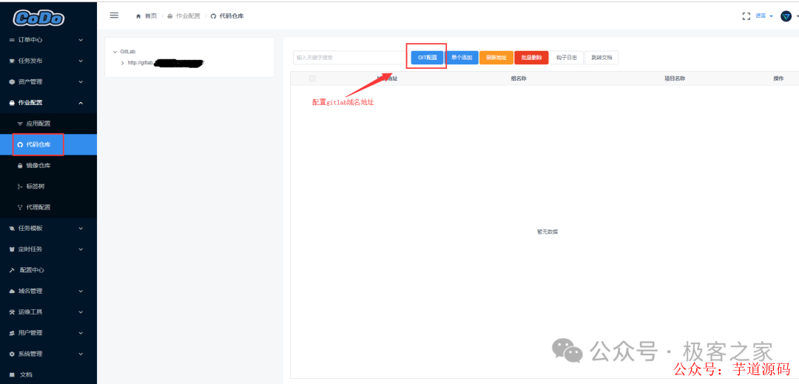The height and width of the screenshot is (384, 799).
Task: Click the 操作 column header
Action: [x=778, y=78]
